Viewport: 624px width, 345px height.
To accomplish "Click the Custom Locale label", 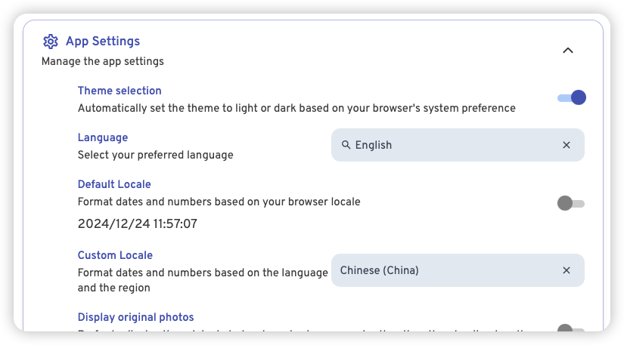I will 115,255.
